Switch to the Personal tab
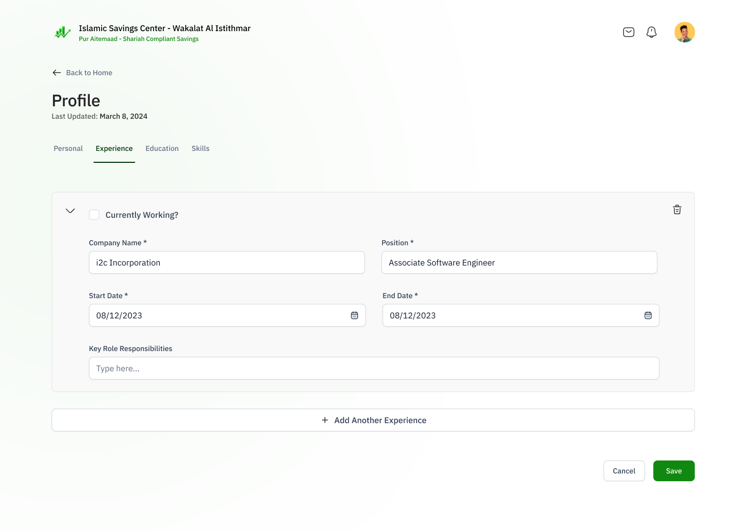 coord(68,149)
